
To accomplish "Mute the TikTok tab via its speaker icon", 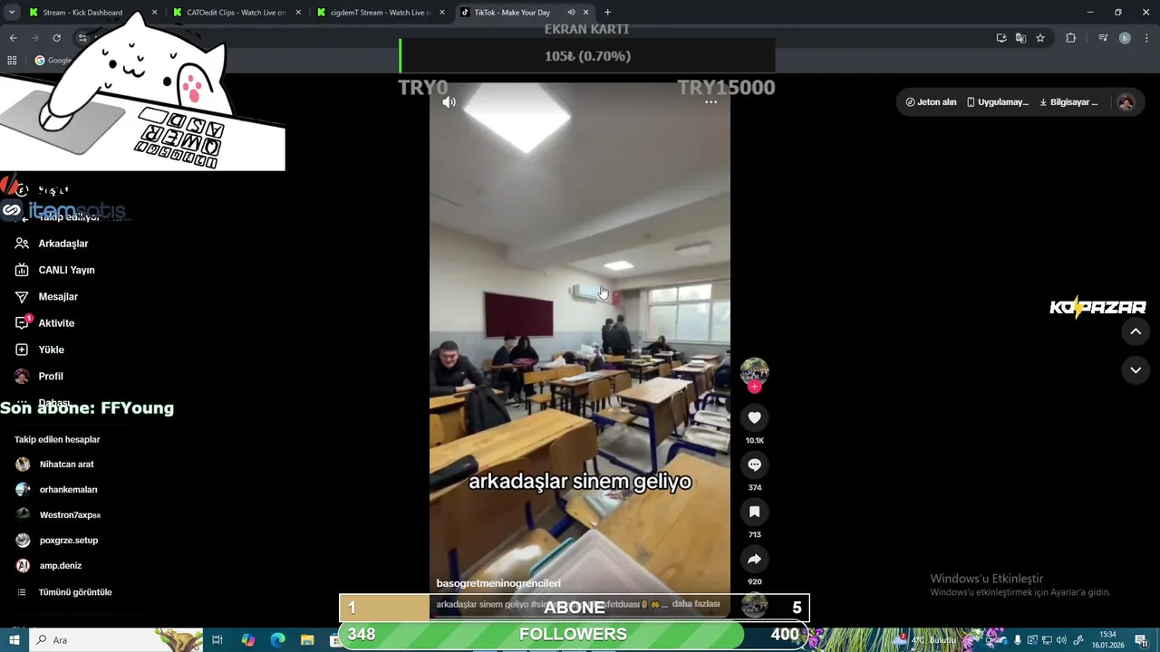I will (x=571, y=13).
